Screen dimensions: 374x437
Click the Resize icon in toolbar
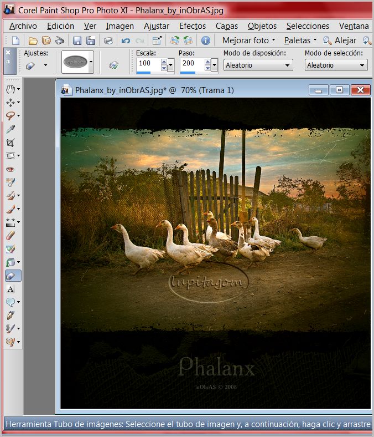coord(157,40)
